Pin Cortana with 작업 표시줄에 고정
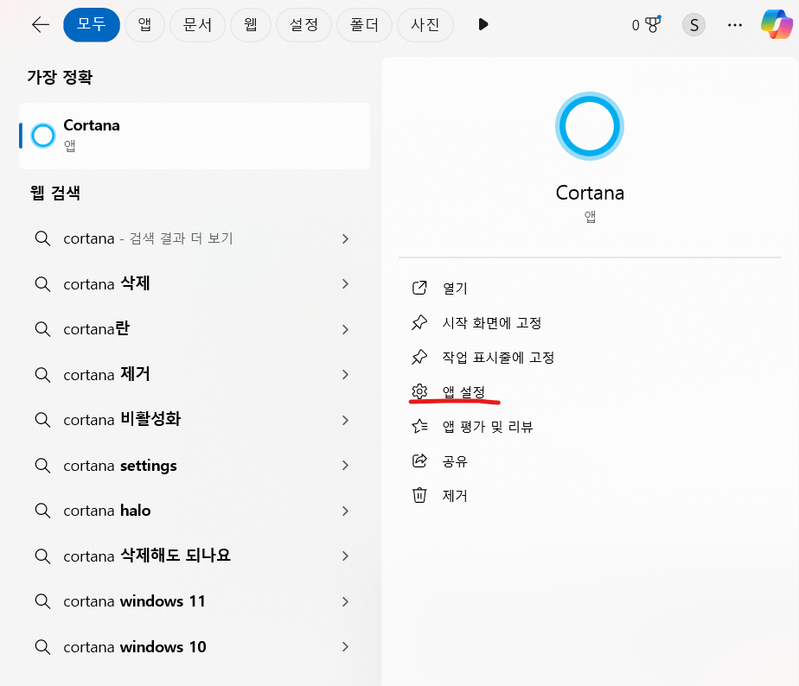Image resolution: width=799 pixels, height=686 pixels. coord(498,358)
